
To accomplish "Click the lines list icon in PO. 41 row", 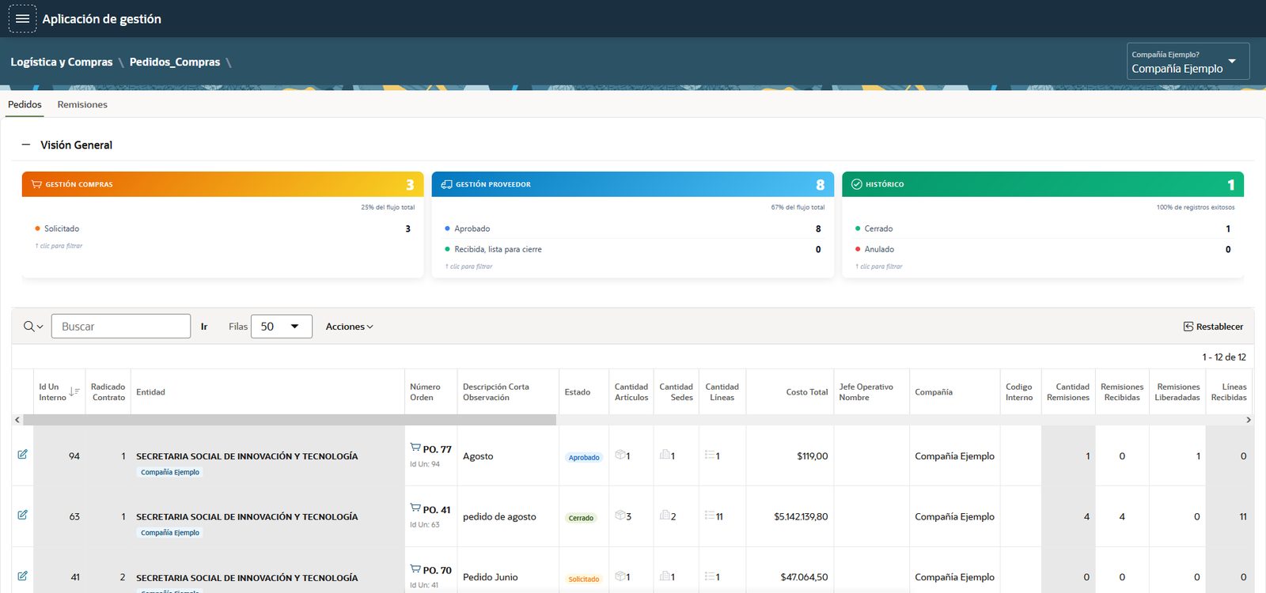I will (x=711, y=516).
